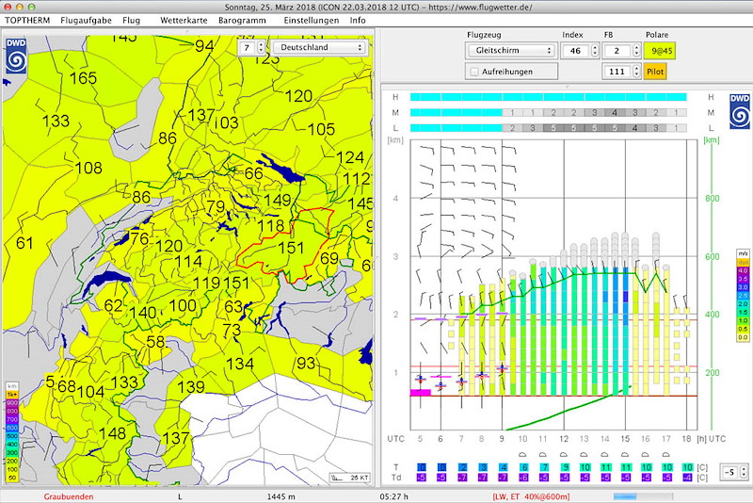The image size is (753, 503).
Task: Increase the map day value 7
Action: coord(261,44)
